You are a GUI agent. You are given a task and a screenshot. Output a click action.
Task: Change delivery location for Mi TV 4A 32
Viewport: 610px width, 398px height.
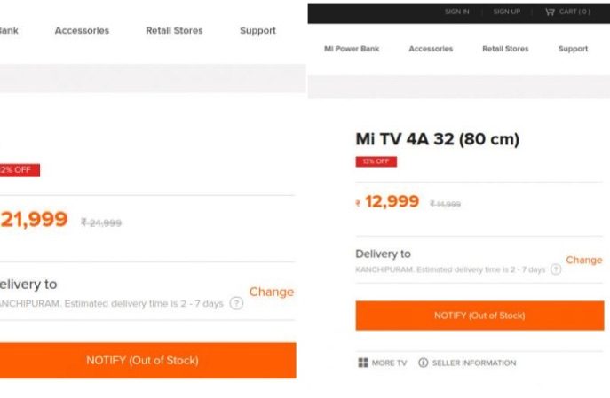[x=583, y=260]
